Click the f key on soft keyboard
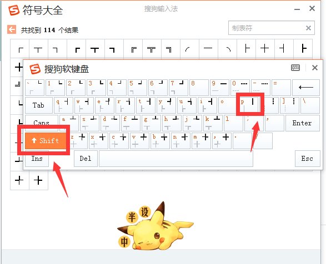 [131, 123]
